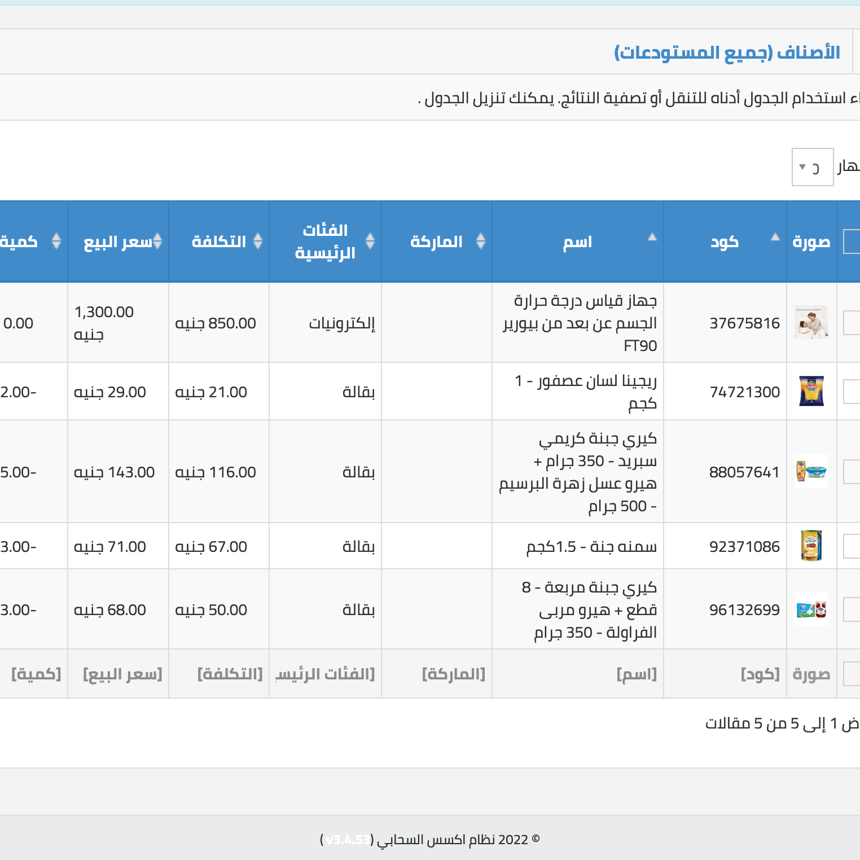
Task: Open الأصناف (جميع المستودعات) heading link
Action: click(728, 51)
